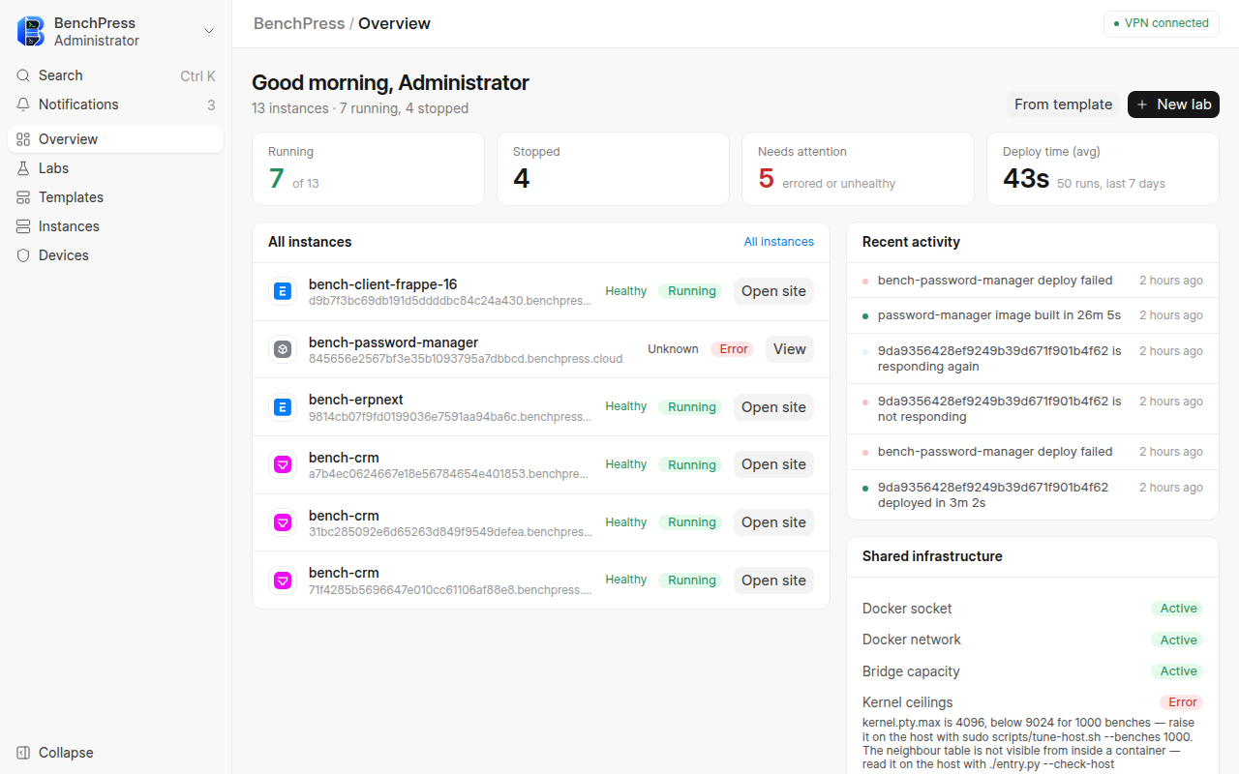The height and width of the screenshot is (774, 1239).
Task: Select Overview in the sidebar
Action: (116, 139)
